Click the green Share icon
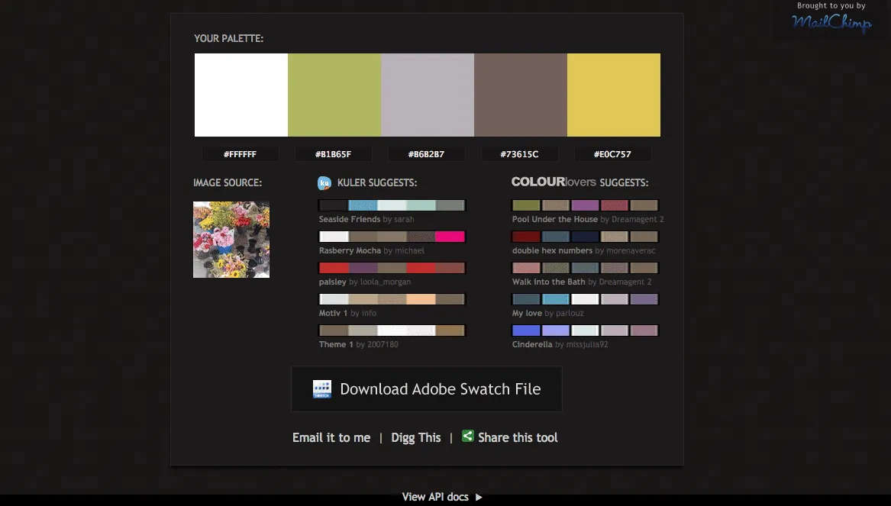The width and height of the screenshot is (891, 506). click(468, 437)
